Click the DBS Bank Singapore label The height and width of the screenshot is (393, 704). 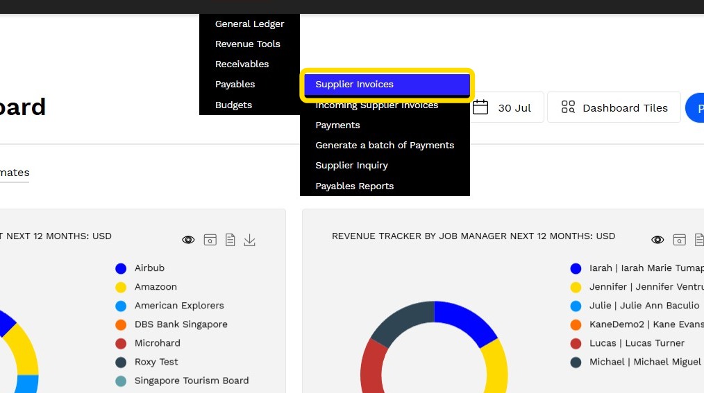[181, 324]
